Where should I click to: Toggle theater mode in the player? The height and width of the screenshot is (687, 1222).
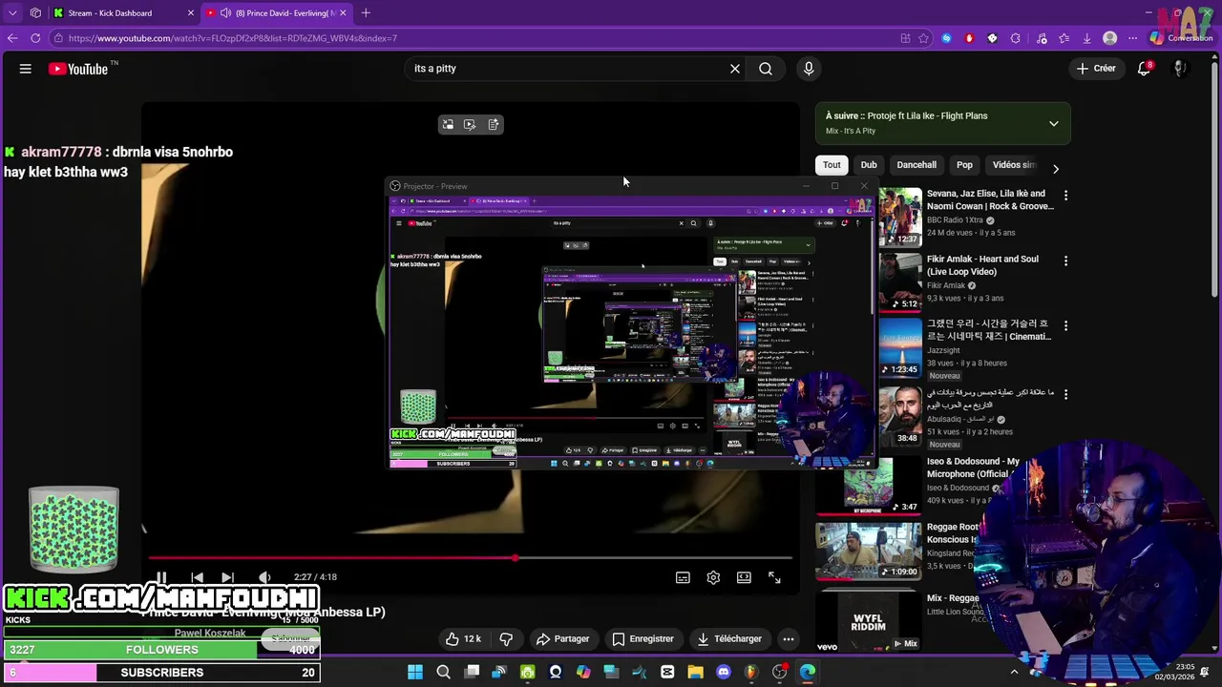744,577
